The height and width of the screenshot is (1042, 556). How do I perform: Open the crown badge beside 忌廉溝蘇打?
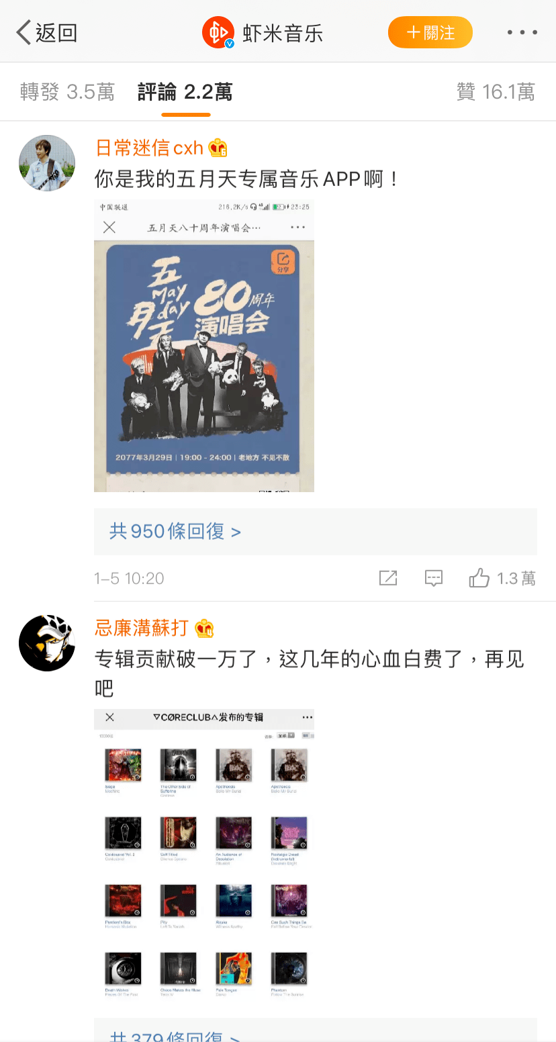pyautogui.click(x=204, y=628)
